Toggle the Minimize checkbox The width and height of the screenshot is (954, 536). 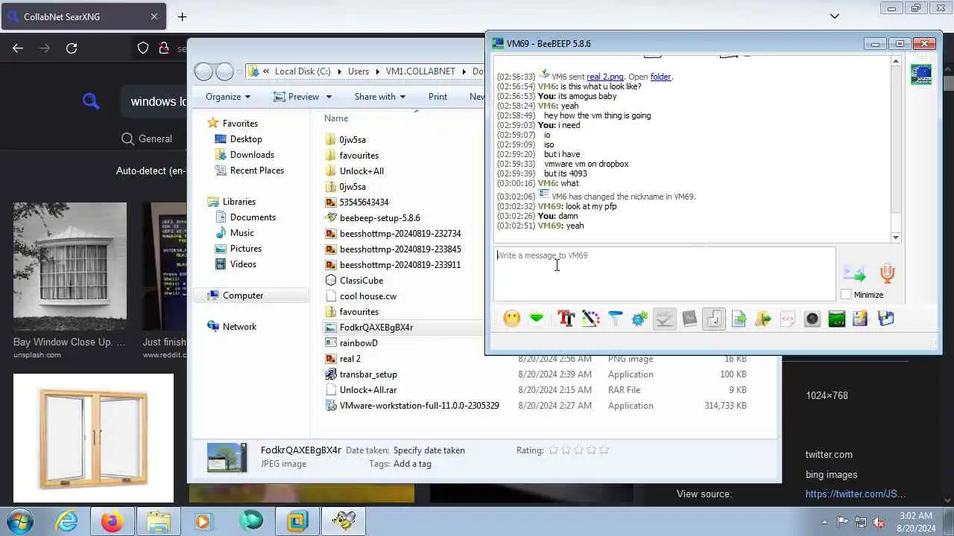(x=846, y=295)
